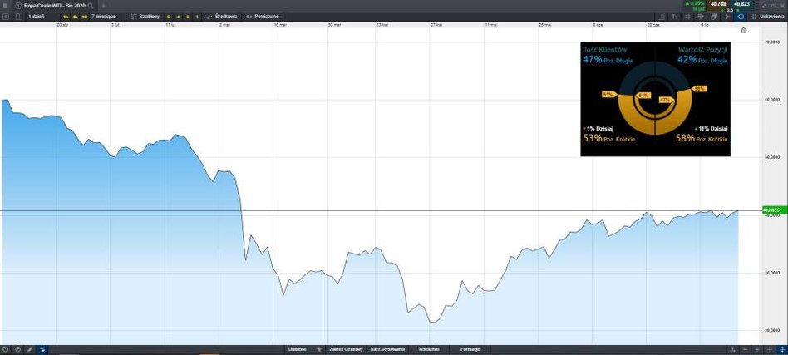This screenshot has width=788, height=355.
Task: Open the Formacje tab in bottom bar
Action: click(x=469, y=350)
